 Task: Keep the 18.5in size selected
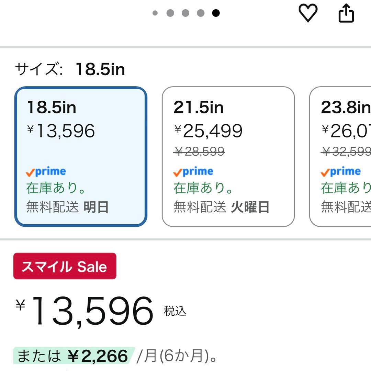click(81, 156)
